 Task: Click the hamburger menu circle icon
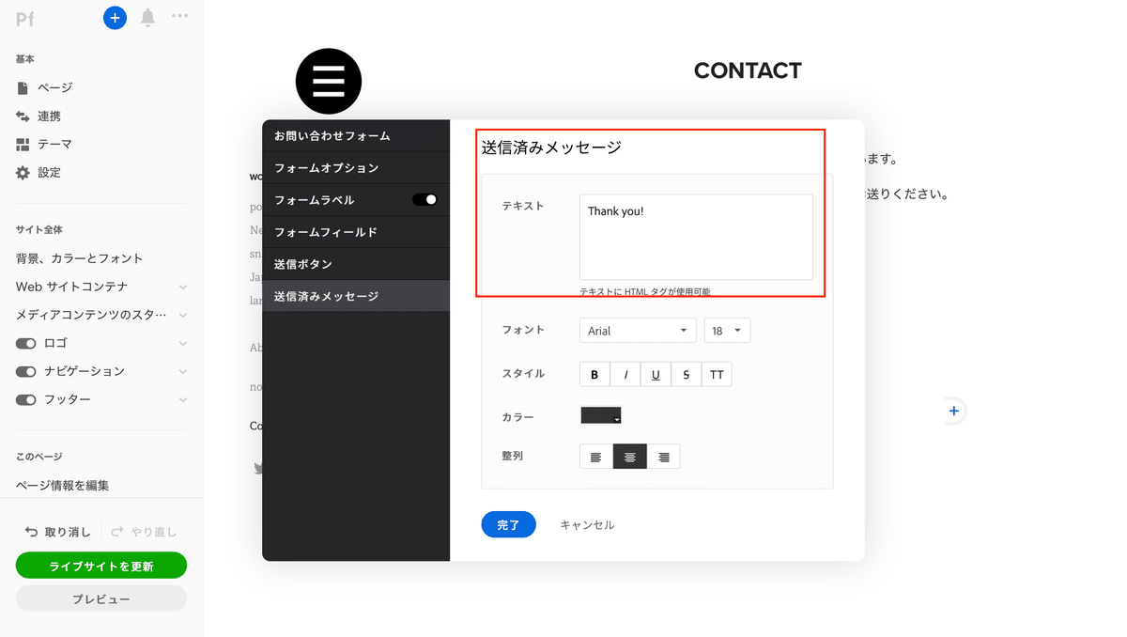pos(329,82)
